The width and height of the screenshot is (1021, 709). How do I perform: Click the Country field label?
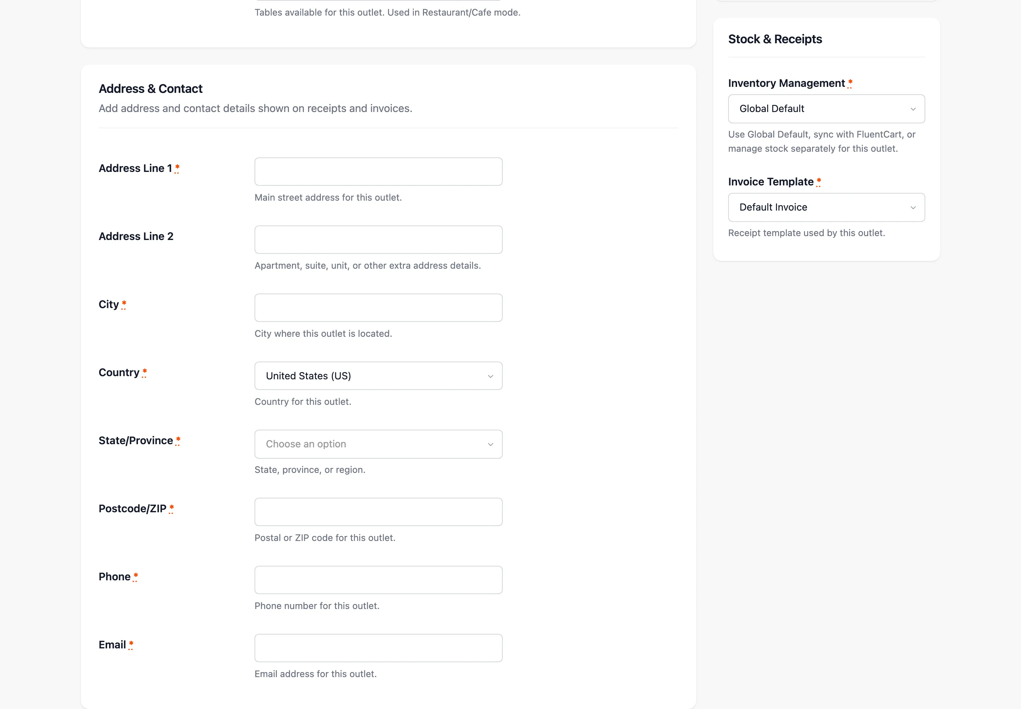click(119, 373)
